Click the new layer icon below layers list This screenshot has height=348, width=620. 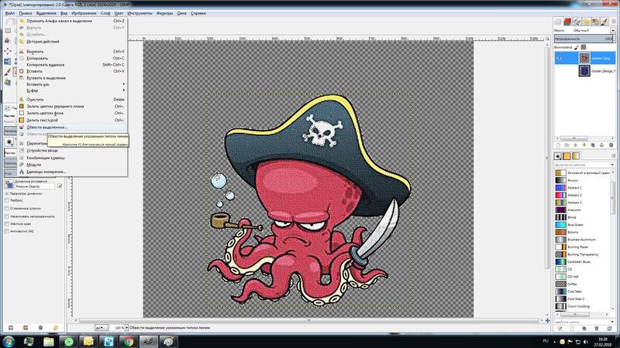pyautogui.click(x=558, y=145)
